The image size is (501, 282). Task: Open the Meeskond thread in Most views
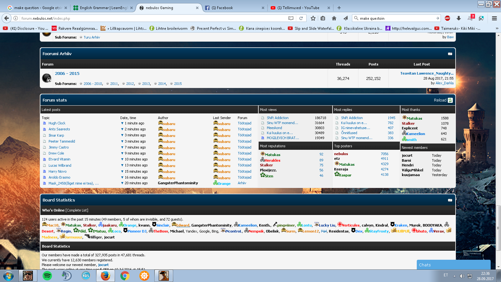pyautogui.click(x=274, y=128)
